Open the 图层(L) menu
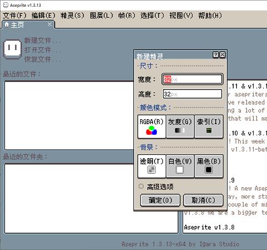The image size is (267, 250). click(101, 16)
